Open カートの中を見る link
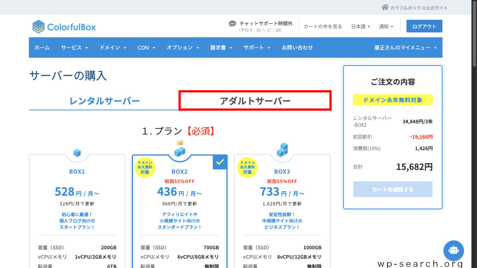This screenshot has height=268, width=477. 323,26
